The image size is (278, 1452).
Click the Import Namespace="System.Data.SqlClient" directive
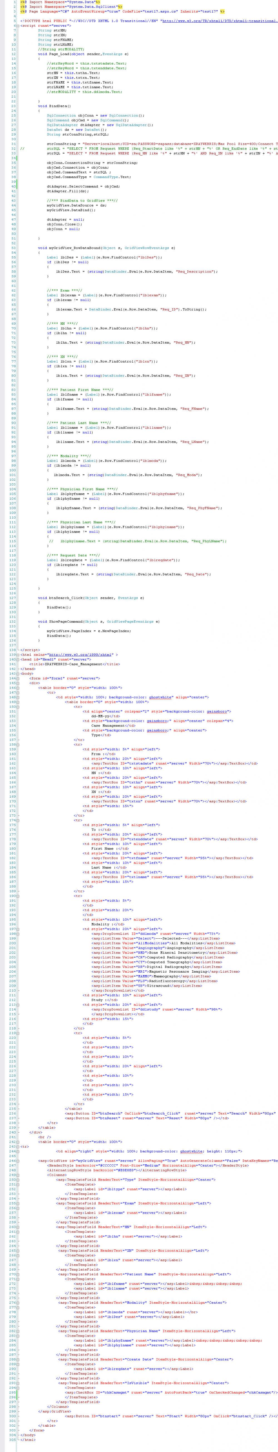coord(71,7)
